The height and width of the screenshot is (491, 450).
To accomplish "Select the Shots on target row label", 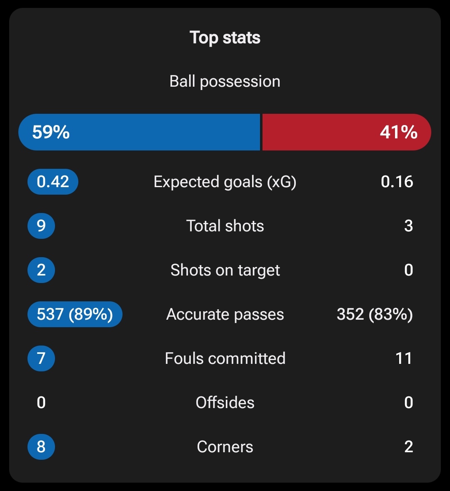I will (x=225, y=270).
